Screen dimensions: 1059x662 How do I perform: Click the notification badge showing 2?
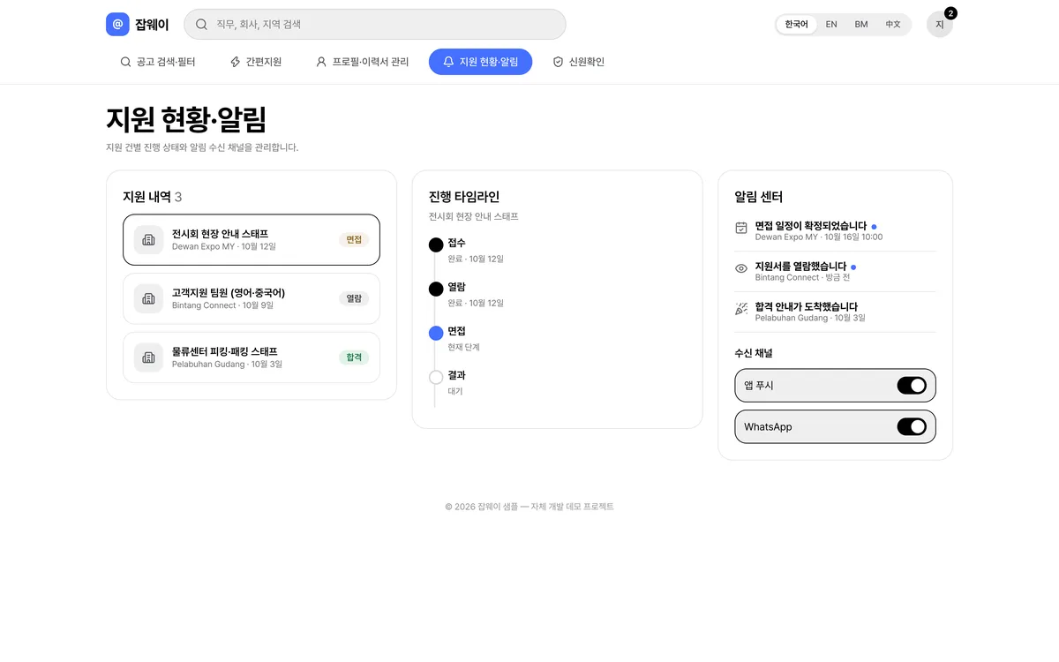click(x=950, y=13)
